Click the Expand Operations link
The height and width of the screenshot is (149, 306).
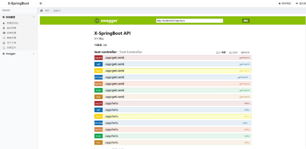coord(245,53)
